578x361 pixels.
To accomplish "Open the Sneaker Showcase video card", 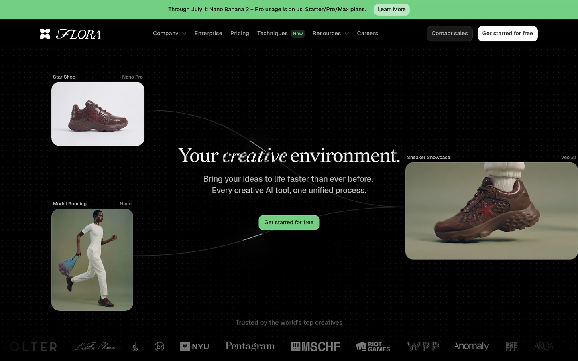I will click(x=492, y=211).
